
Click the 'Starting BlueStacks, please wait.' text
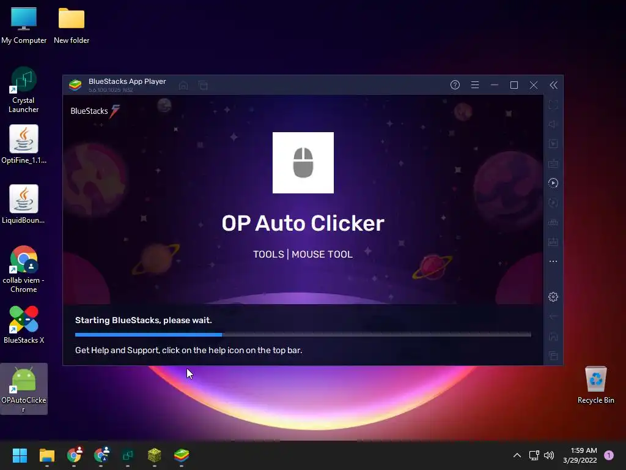pos(143,320)
